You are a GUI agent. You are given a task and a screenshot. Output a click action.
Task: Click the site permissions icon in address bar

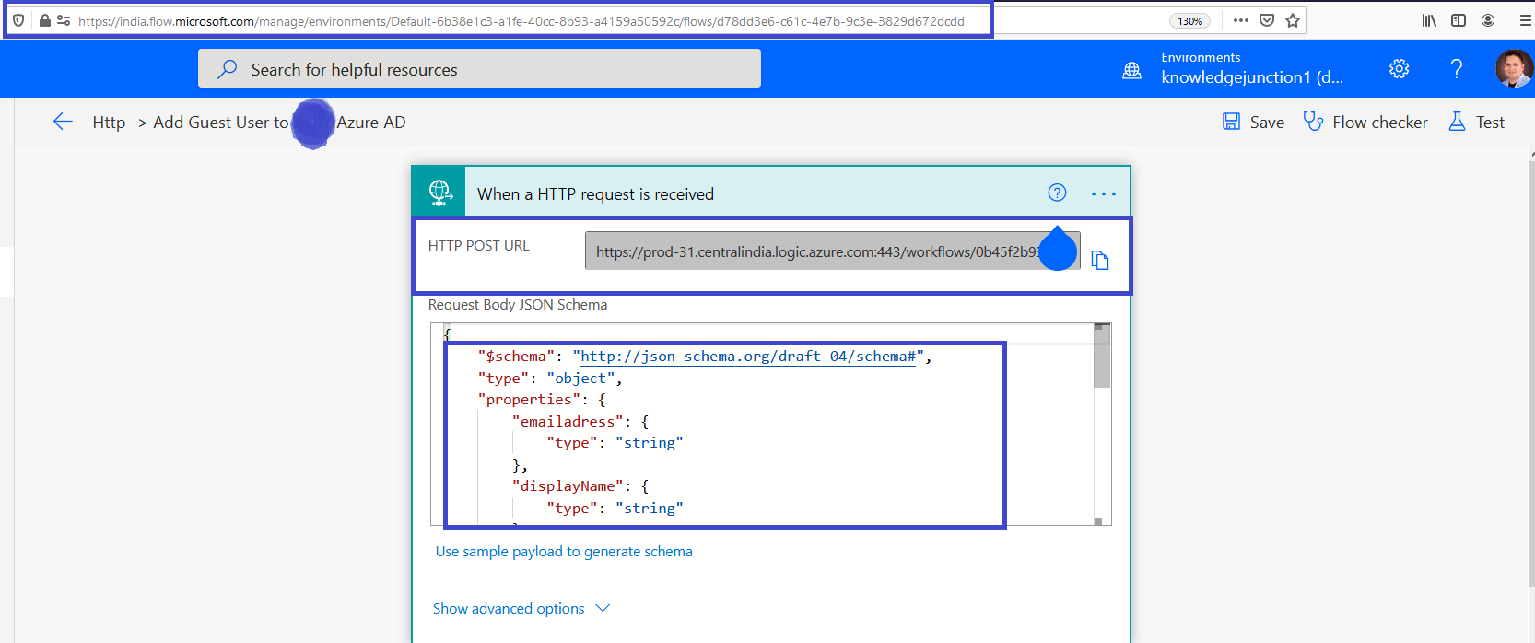point(64,20)
